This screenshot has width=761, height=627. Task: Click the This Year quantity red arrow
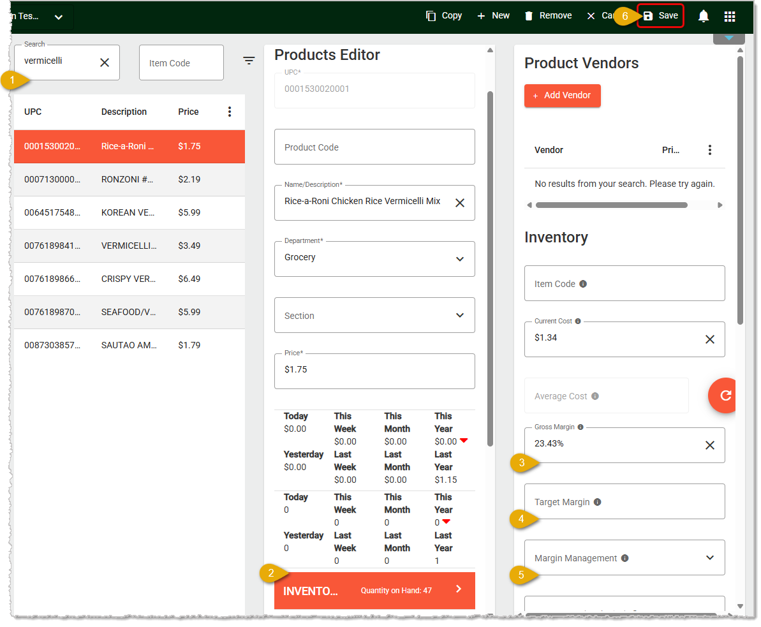point(447,522)
